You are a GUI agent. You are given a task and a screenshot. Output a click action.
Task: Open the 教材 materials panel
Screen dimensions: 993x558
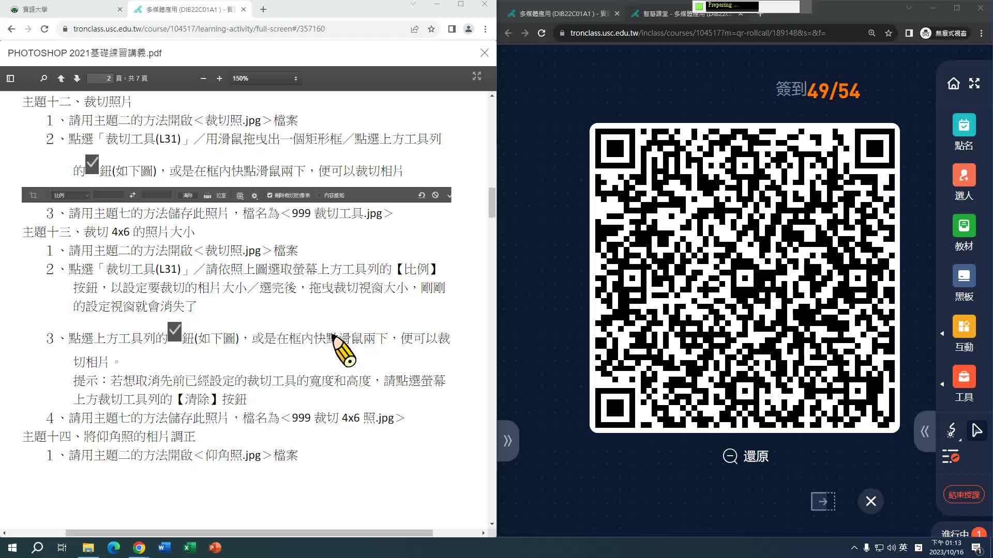coord(964,233)
